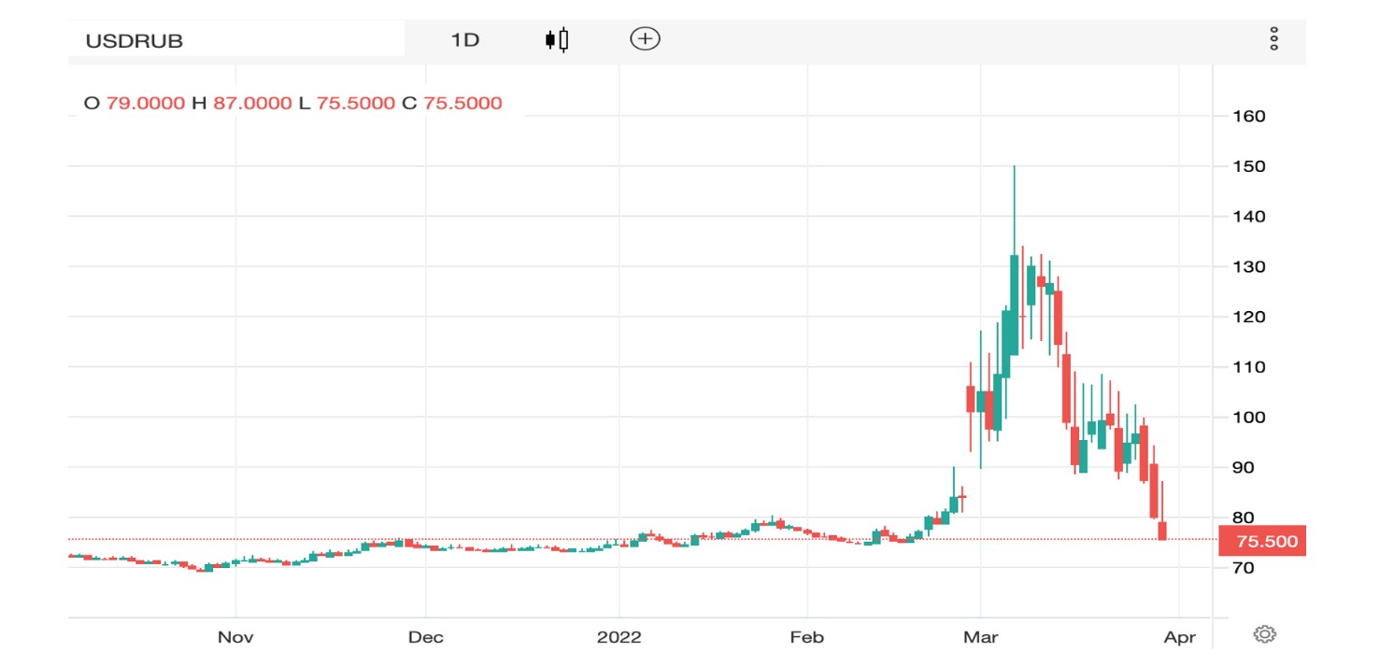Click the Nov date label on time axis
Viewport: 1394px width, 667px height.
click(x=235, y=637)
